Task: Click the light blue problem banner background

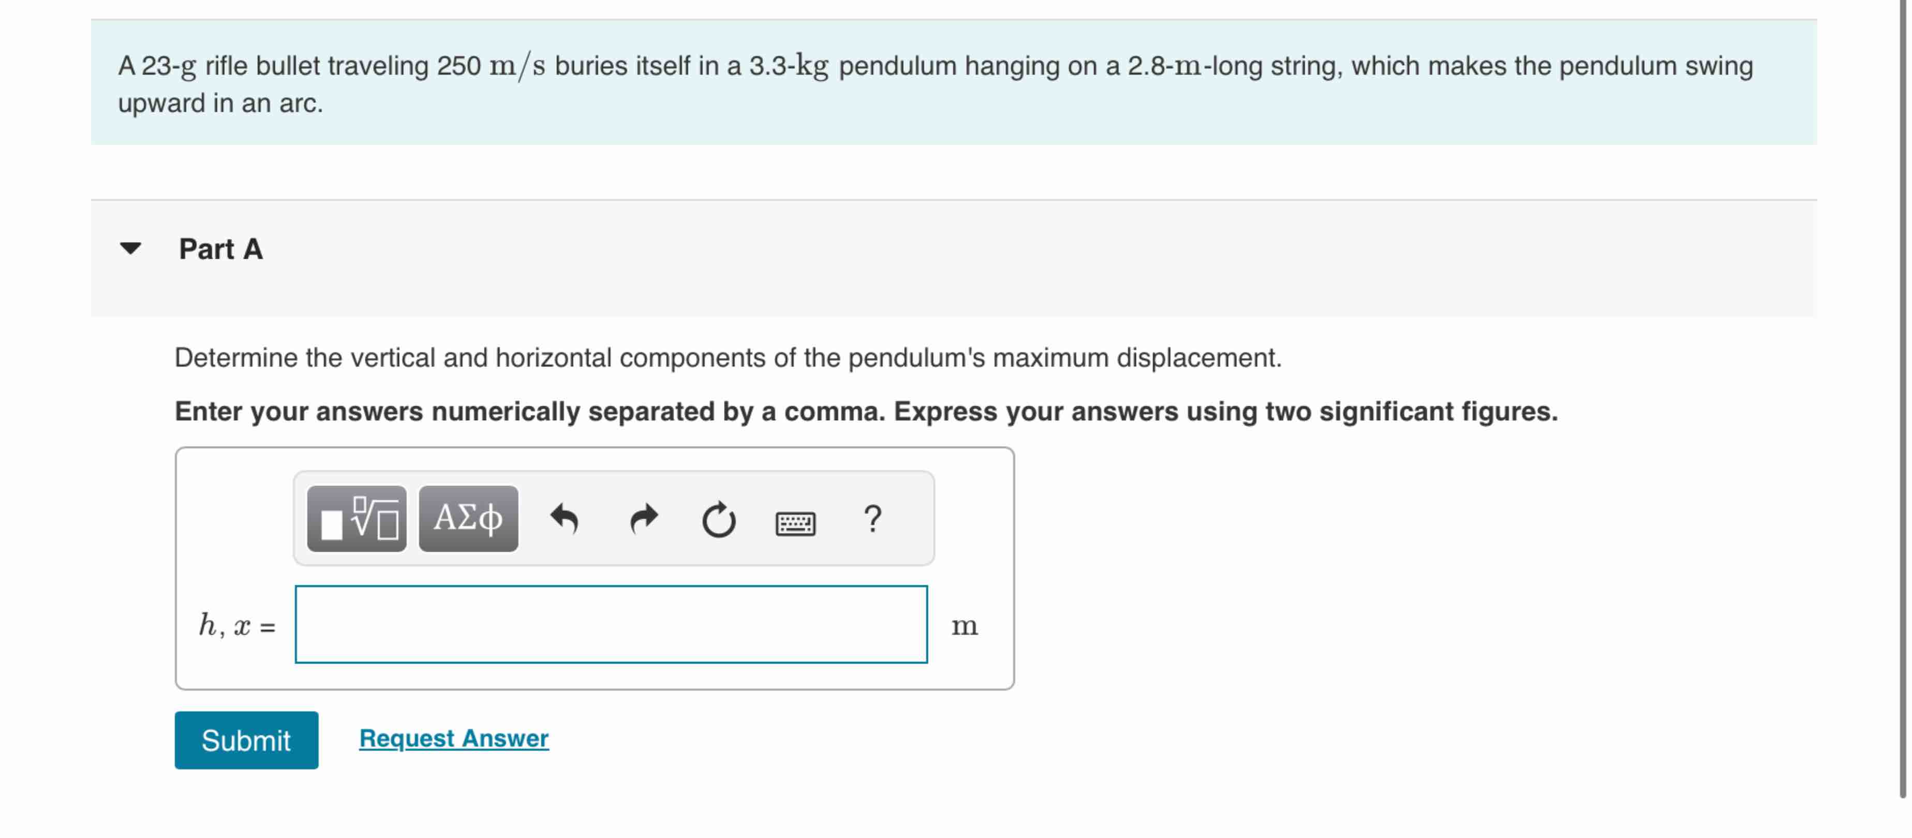Action: point(1039,119)
